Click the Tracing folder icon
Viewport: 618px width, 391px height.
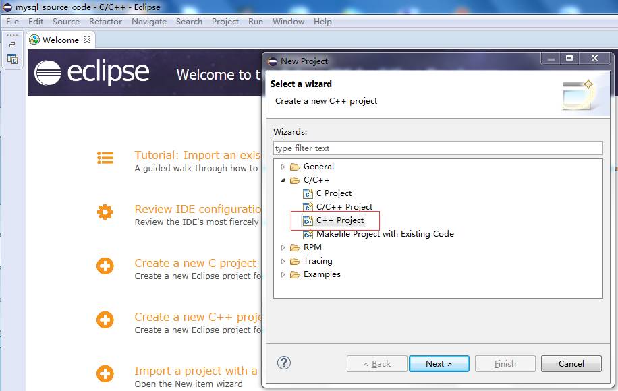pos(295,261)
